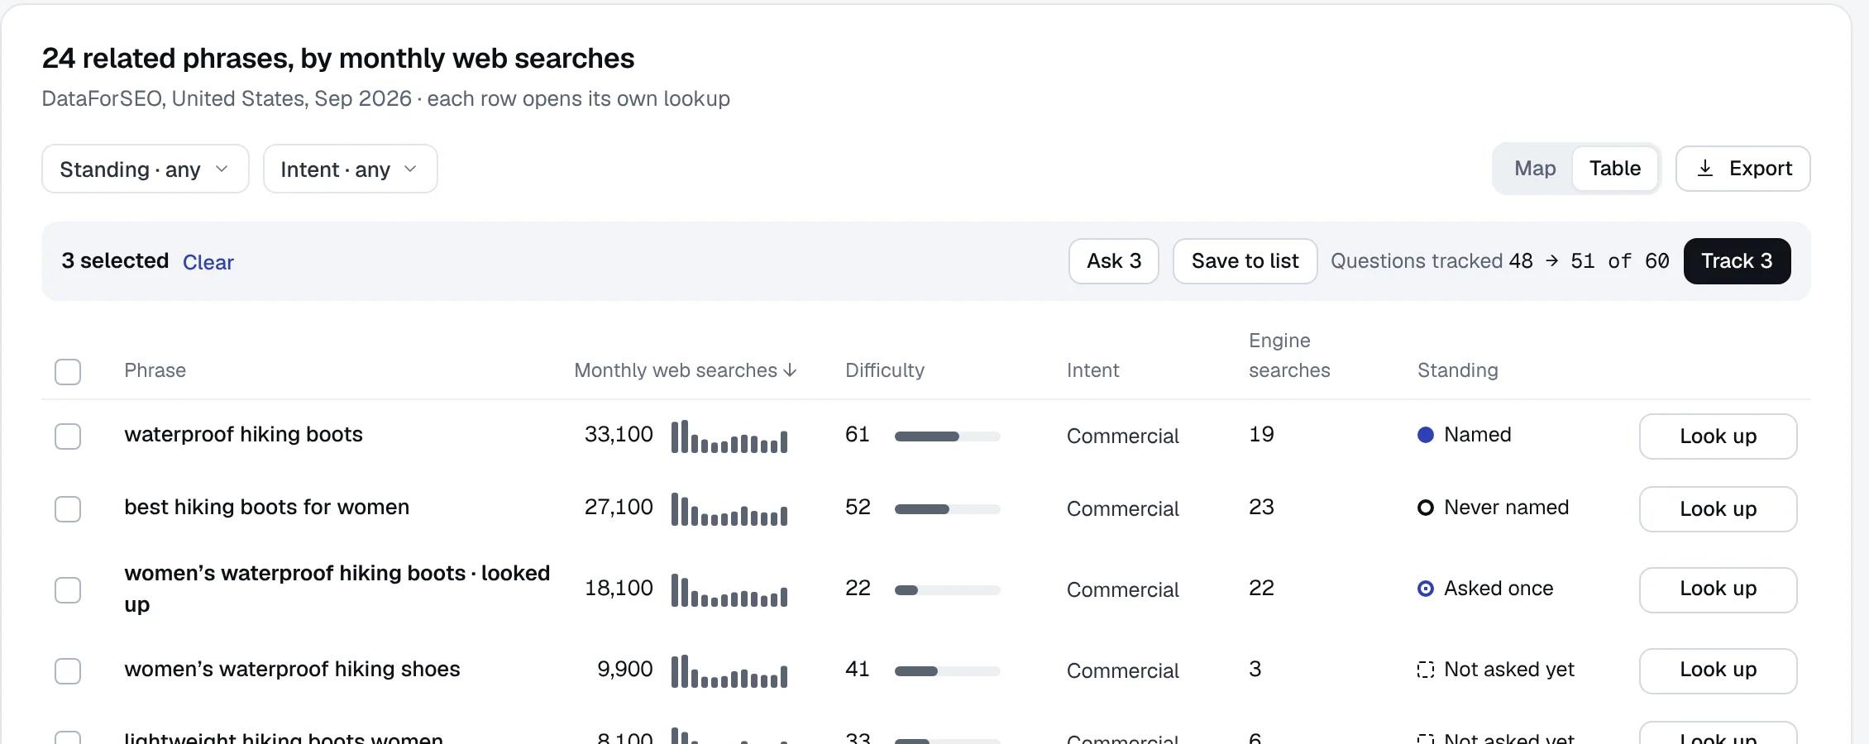The height and width of the screenshot is (744, 1869).
Task: Clear the current selection
Action: 208,262
